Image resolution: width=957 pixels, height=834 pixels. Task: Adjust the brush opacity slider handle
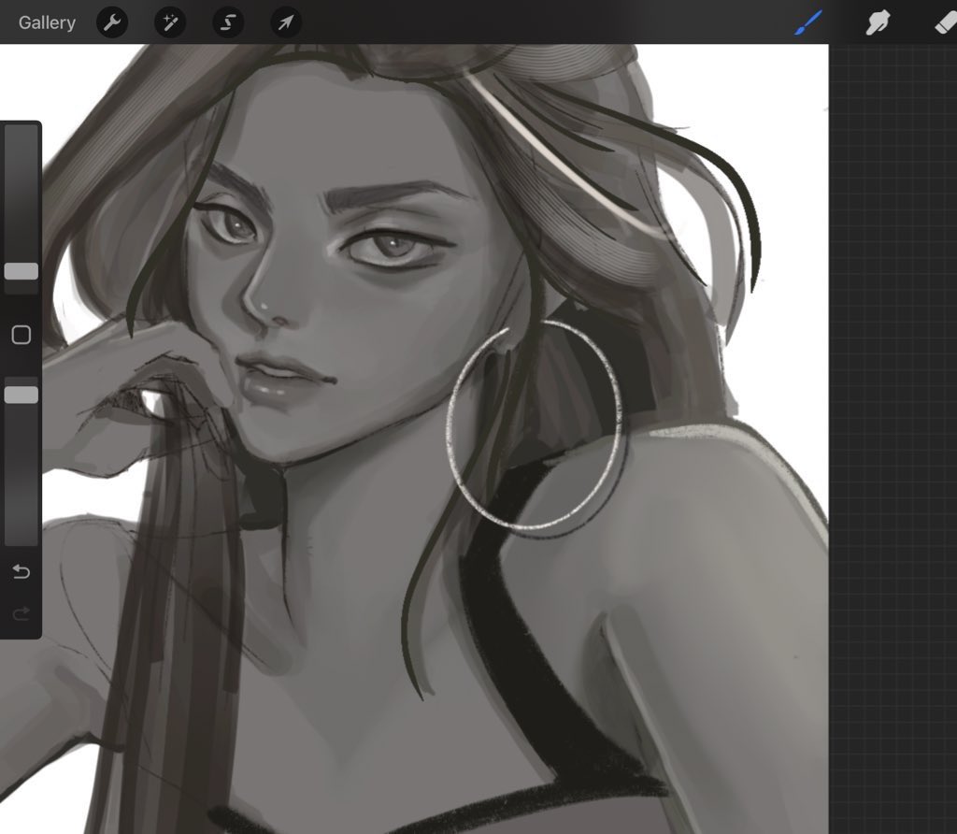tap(21, 395)
